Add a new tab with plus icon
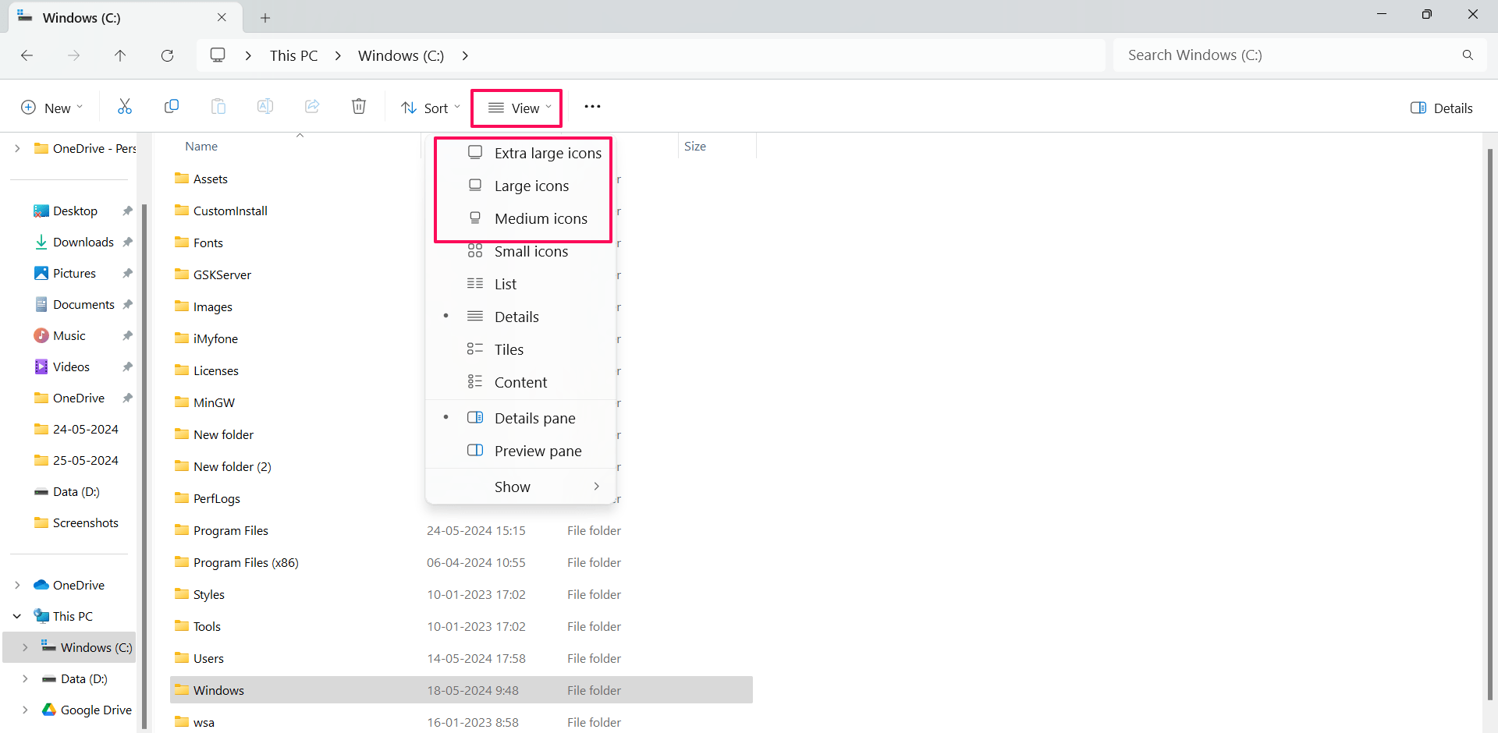 pyautogui.click(x=265, y=17)
